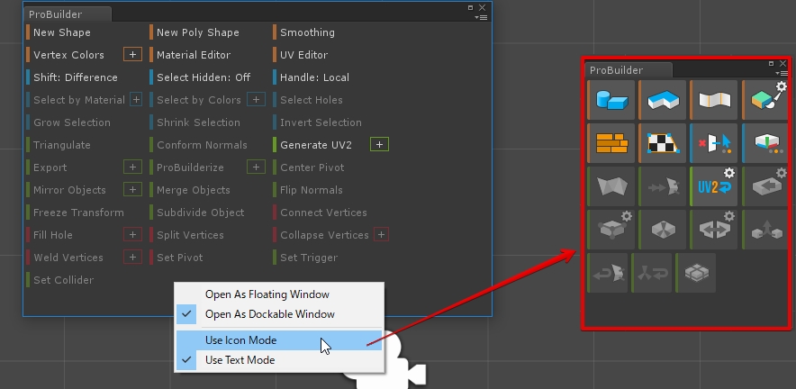
Task: Open UV Editor via checkerboard icon
Action: pyautogui.click(x=663, y=143)
